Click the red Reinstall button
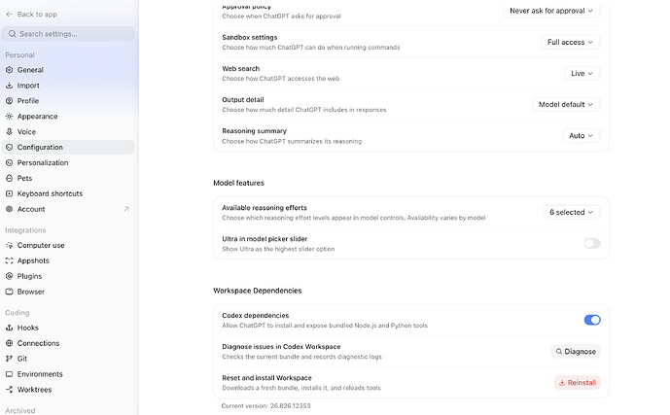Viewport: 670px width, 415px height. pyautogui.click(x=578, y=383)
